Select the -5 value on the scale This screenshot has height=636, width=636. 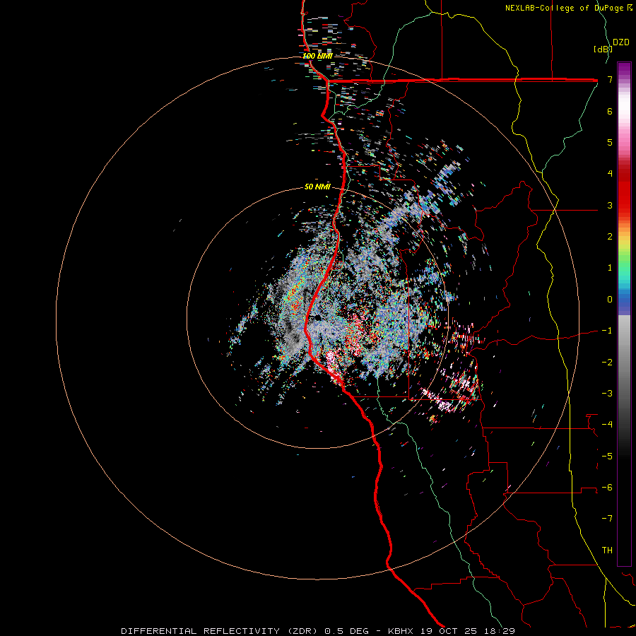coord(607,457)
